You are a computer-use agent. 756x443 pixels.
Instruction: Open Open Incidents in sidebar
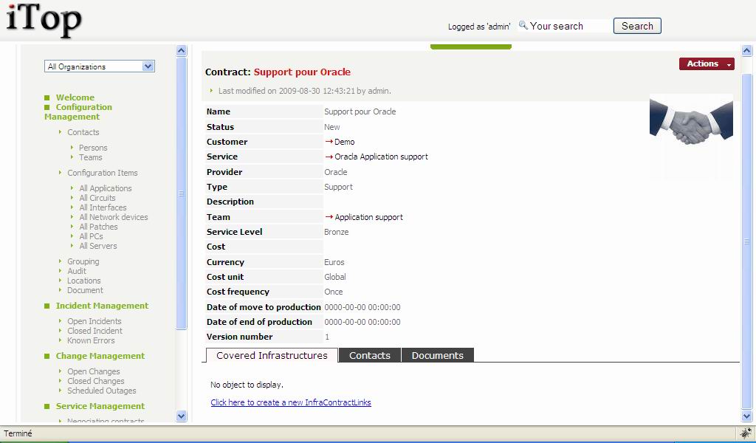(94, 321)
